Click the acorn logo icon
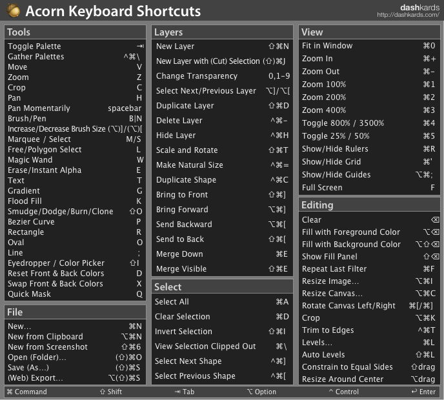Screen dimensions: 444x400 pos(13,10)
